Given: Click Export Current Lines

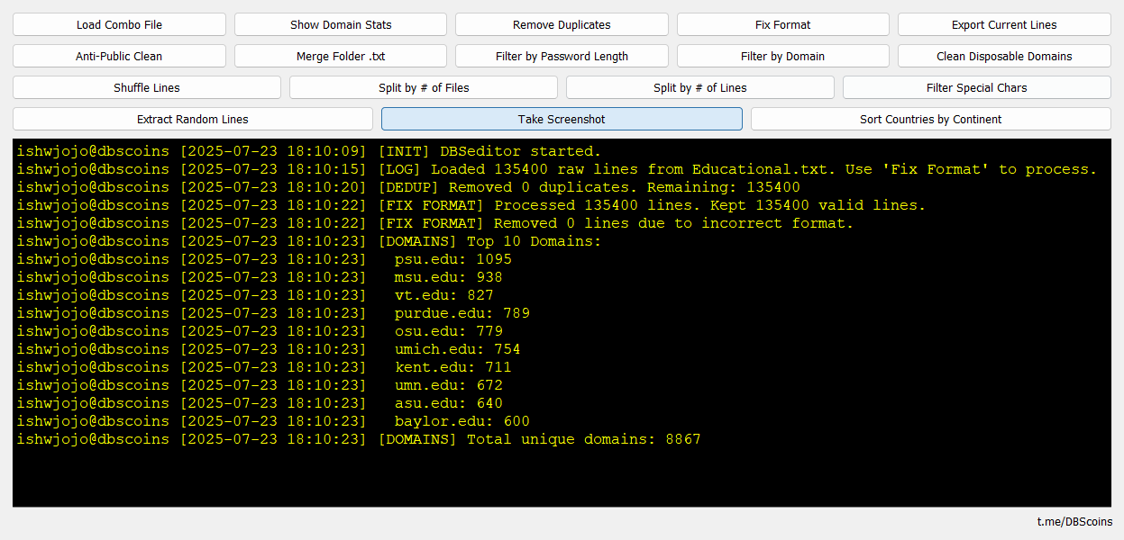Looking at the screenshot, I should [x=1004, y=24].
